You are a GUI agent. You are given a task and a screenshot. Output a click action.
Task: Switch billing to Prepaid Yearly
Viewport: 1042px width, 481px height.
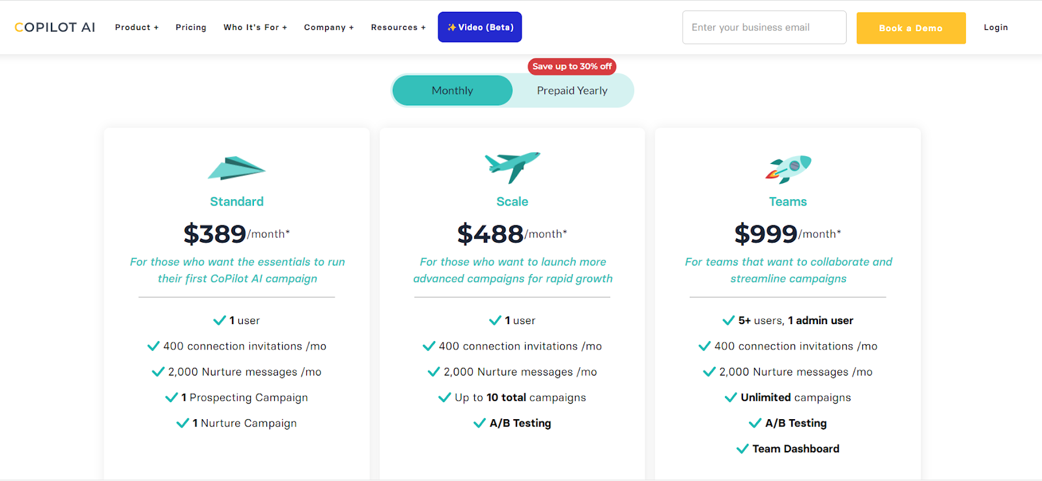tap(572, 90)
